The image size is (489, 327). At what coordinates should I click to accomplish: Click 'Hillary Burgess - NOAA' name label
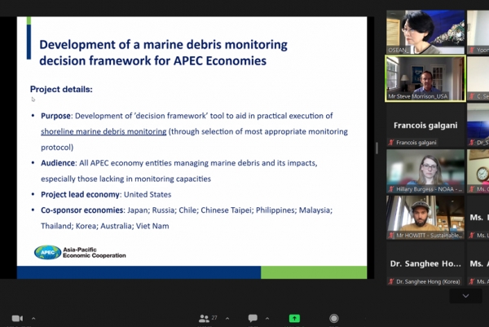coord(429,189)
